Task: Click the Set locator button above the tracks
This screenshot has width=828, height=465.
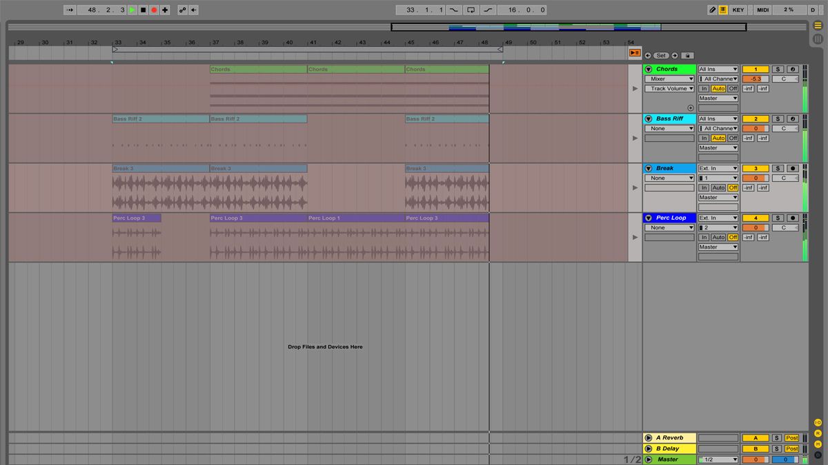Action: tap(661, 55)
